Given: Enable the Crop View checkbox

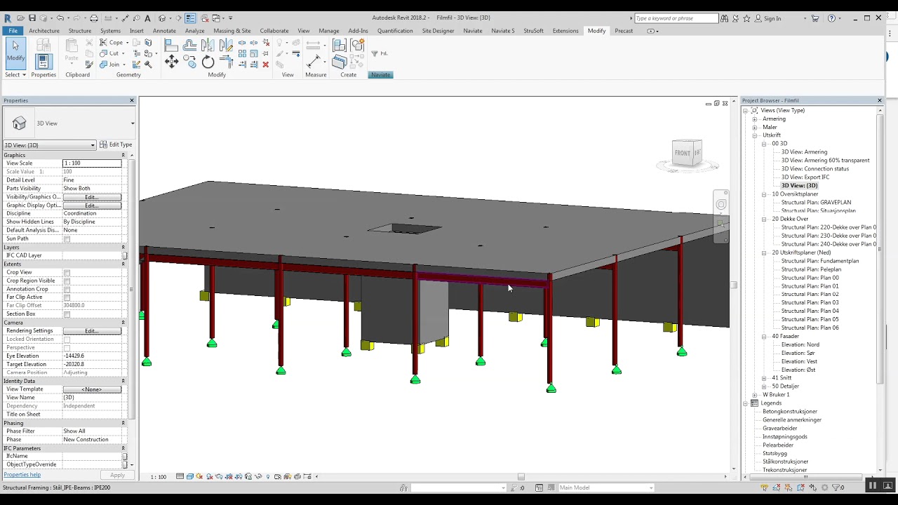Looking at the screenshot, I should 67,273.
